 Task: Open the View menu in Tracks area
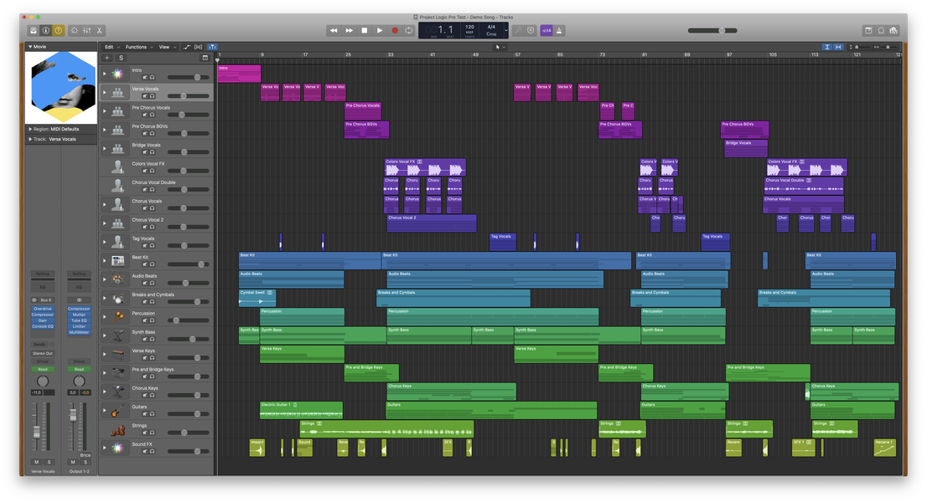point(167,47)
